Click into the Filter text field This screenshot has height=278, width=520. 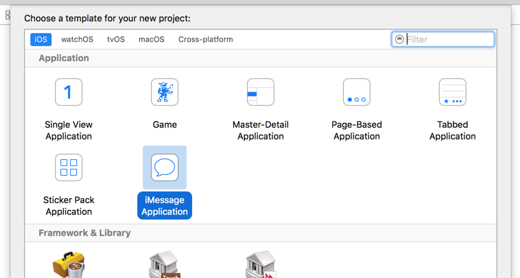(x=448, y=40)
